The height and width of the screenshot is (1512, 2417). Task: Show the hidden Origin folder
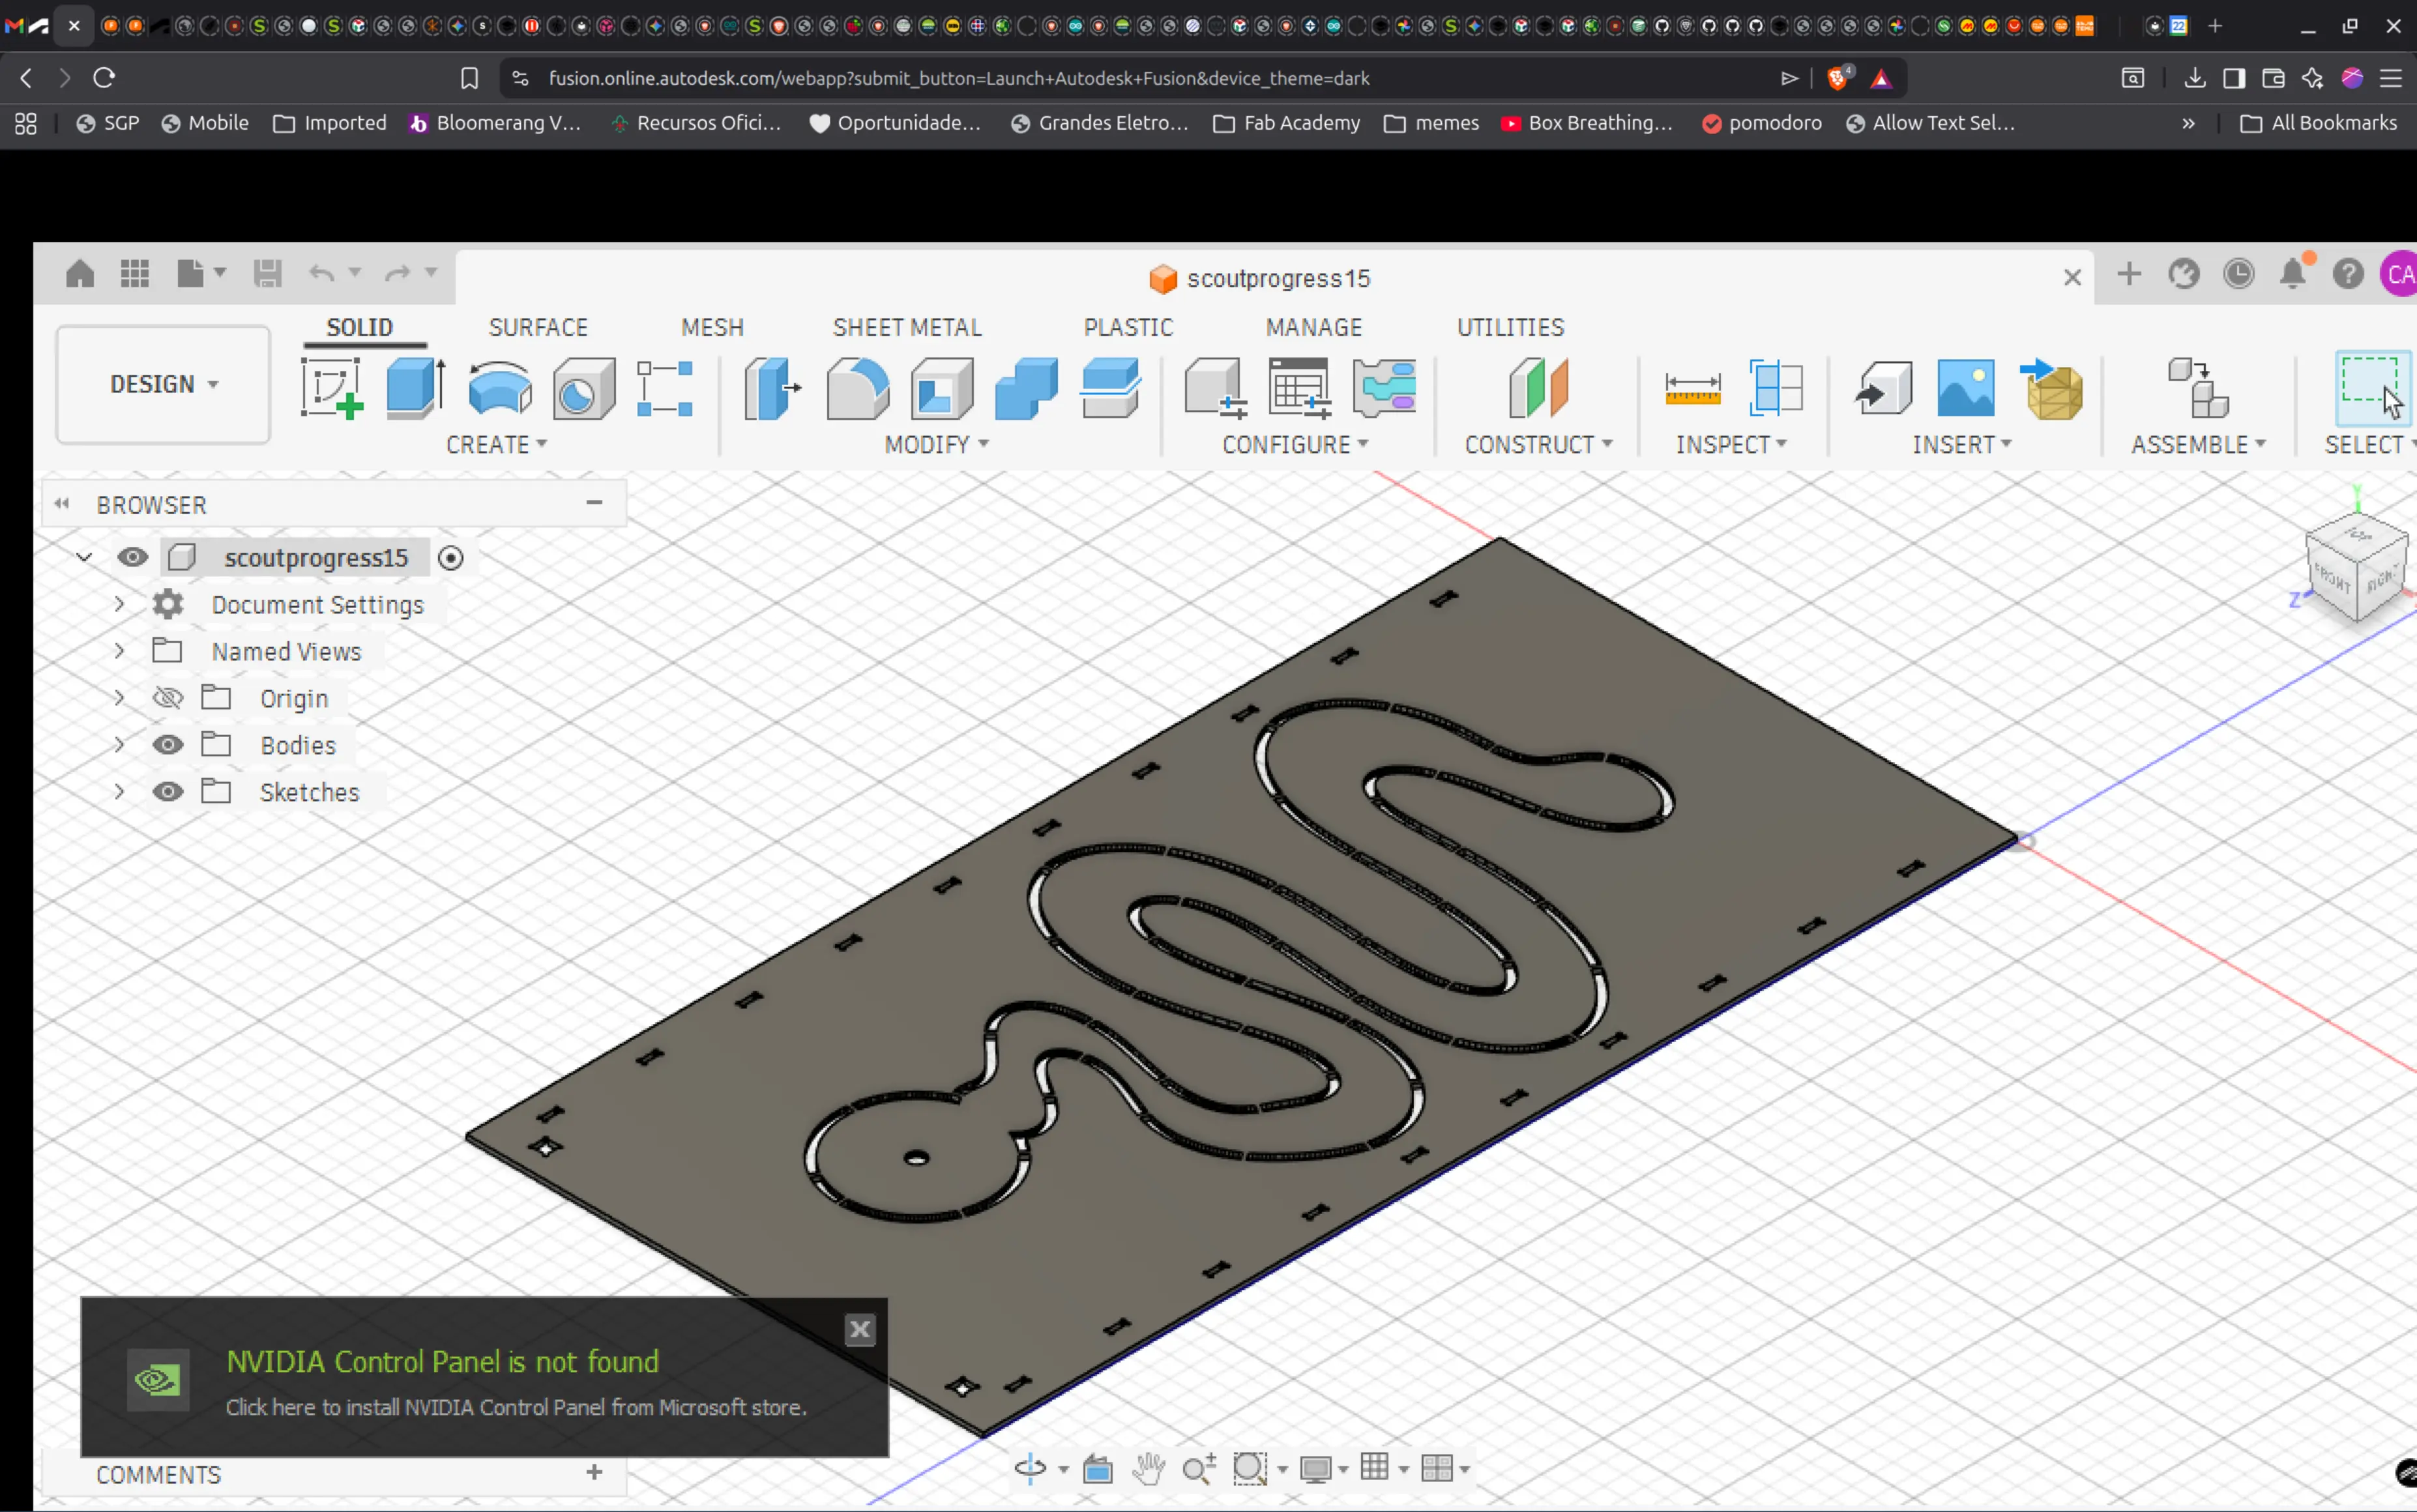click(x=168, y=698)
